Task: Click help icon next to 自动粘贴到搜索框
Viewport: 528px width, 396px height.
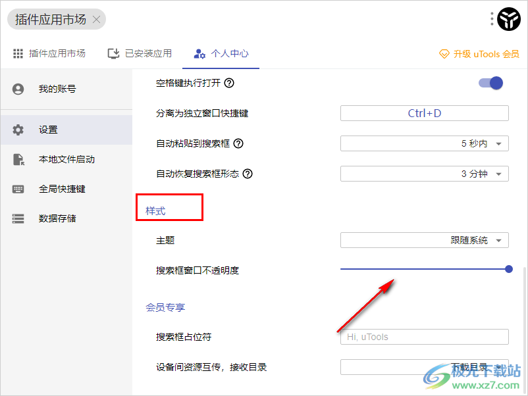Action: (238, 143)
